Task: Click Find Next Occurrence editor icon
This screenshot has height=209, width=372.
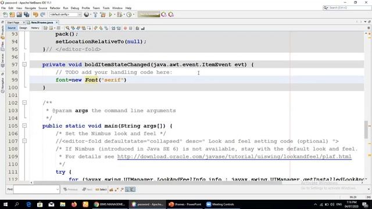Action: click(x=78, y=28)
